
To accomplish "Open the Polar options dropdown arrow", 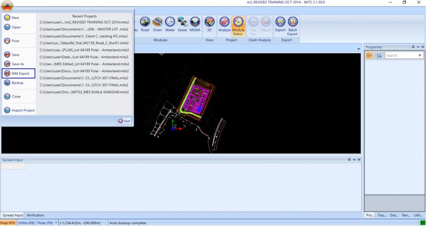I will point(56,223).
